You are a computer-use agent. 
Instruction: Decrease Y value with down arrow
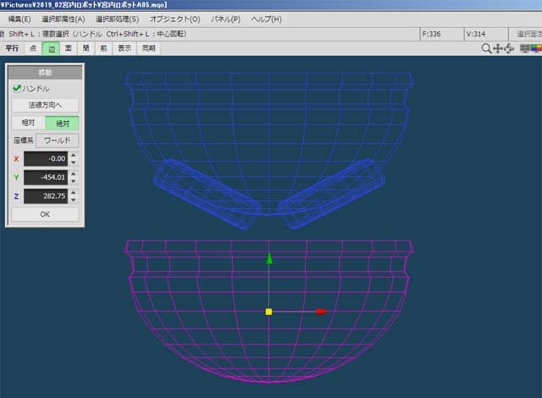[x=74, y=181]
